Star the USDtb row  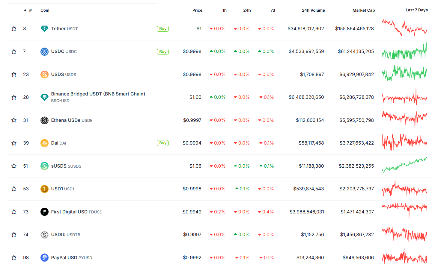14,234
